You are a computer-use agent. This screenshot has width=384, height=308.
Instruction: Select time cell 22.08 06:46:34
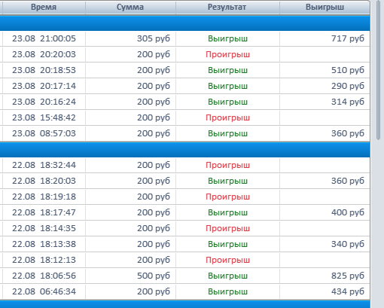(44, 291)
